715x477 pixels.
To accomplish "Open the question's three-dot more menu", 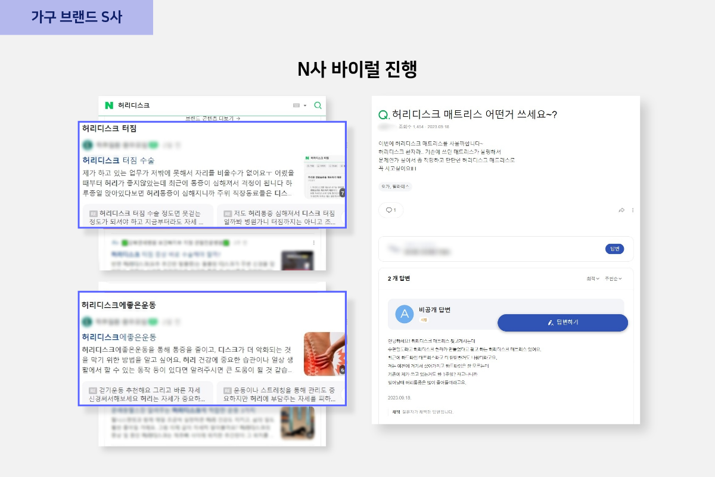I will tap(633, 210).
